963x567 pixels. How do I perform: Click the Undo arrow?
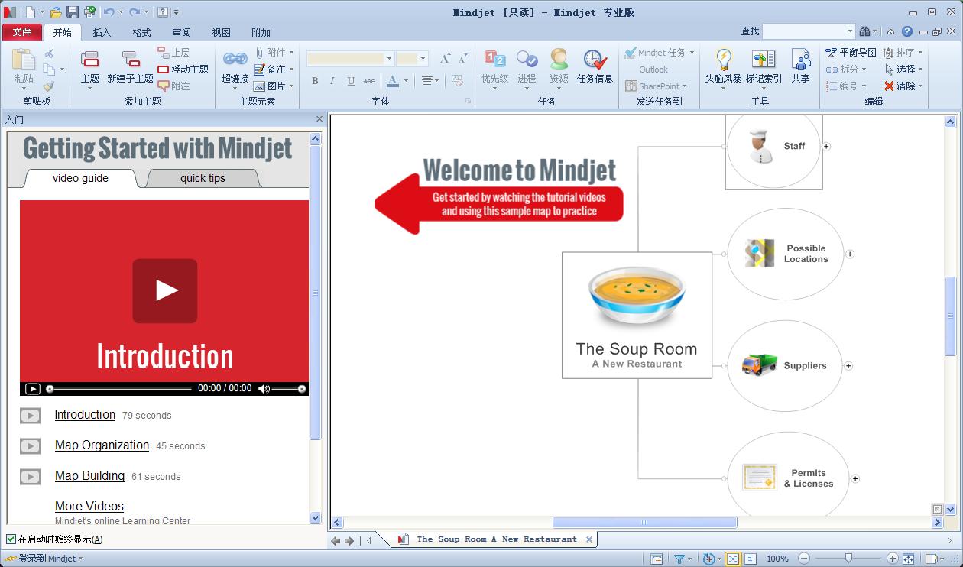(x=109, y=12)
